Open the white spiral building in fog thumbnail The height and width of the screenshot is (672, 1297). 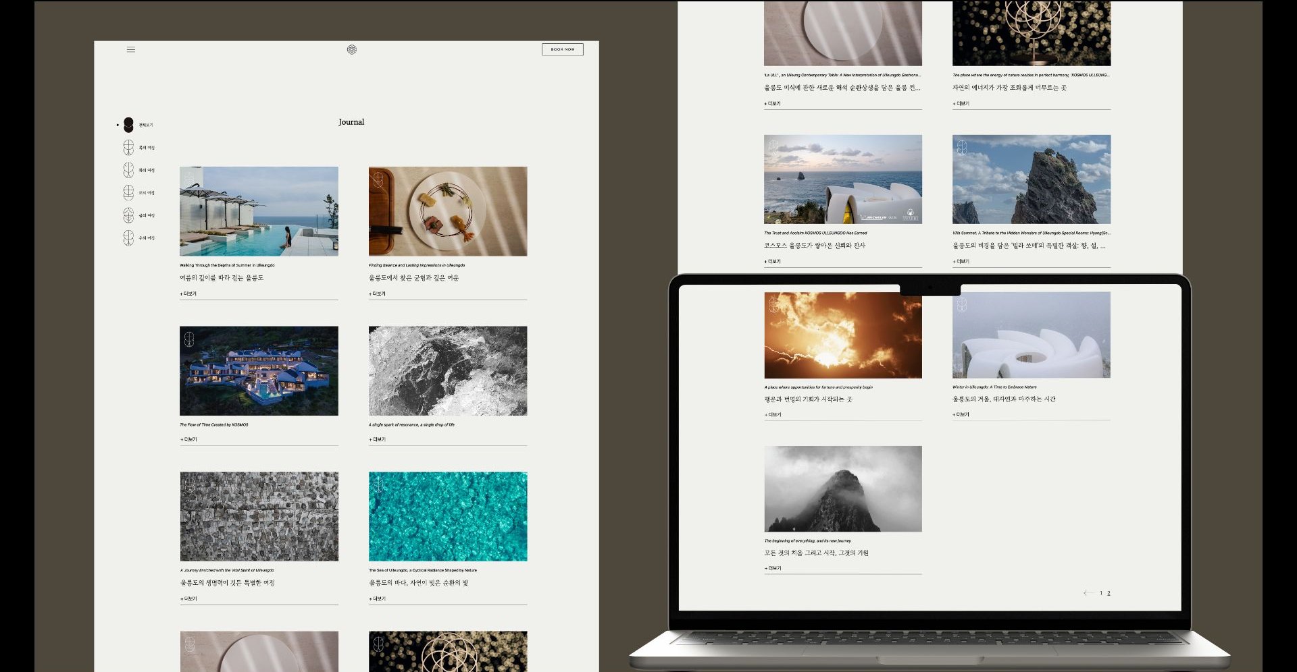click(1032, 335)
